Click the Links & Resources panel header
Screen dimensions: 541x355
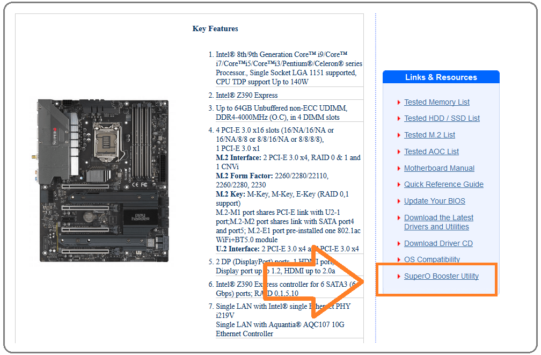point(441,77)
